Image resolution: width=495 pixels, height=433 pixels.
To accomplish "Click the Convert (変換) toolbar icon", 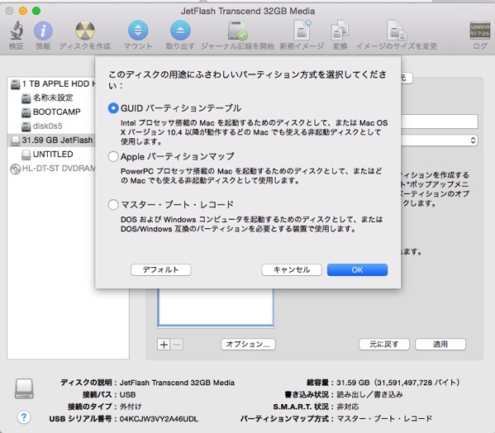I will tap(340, 31).
